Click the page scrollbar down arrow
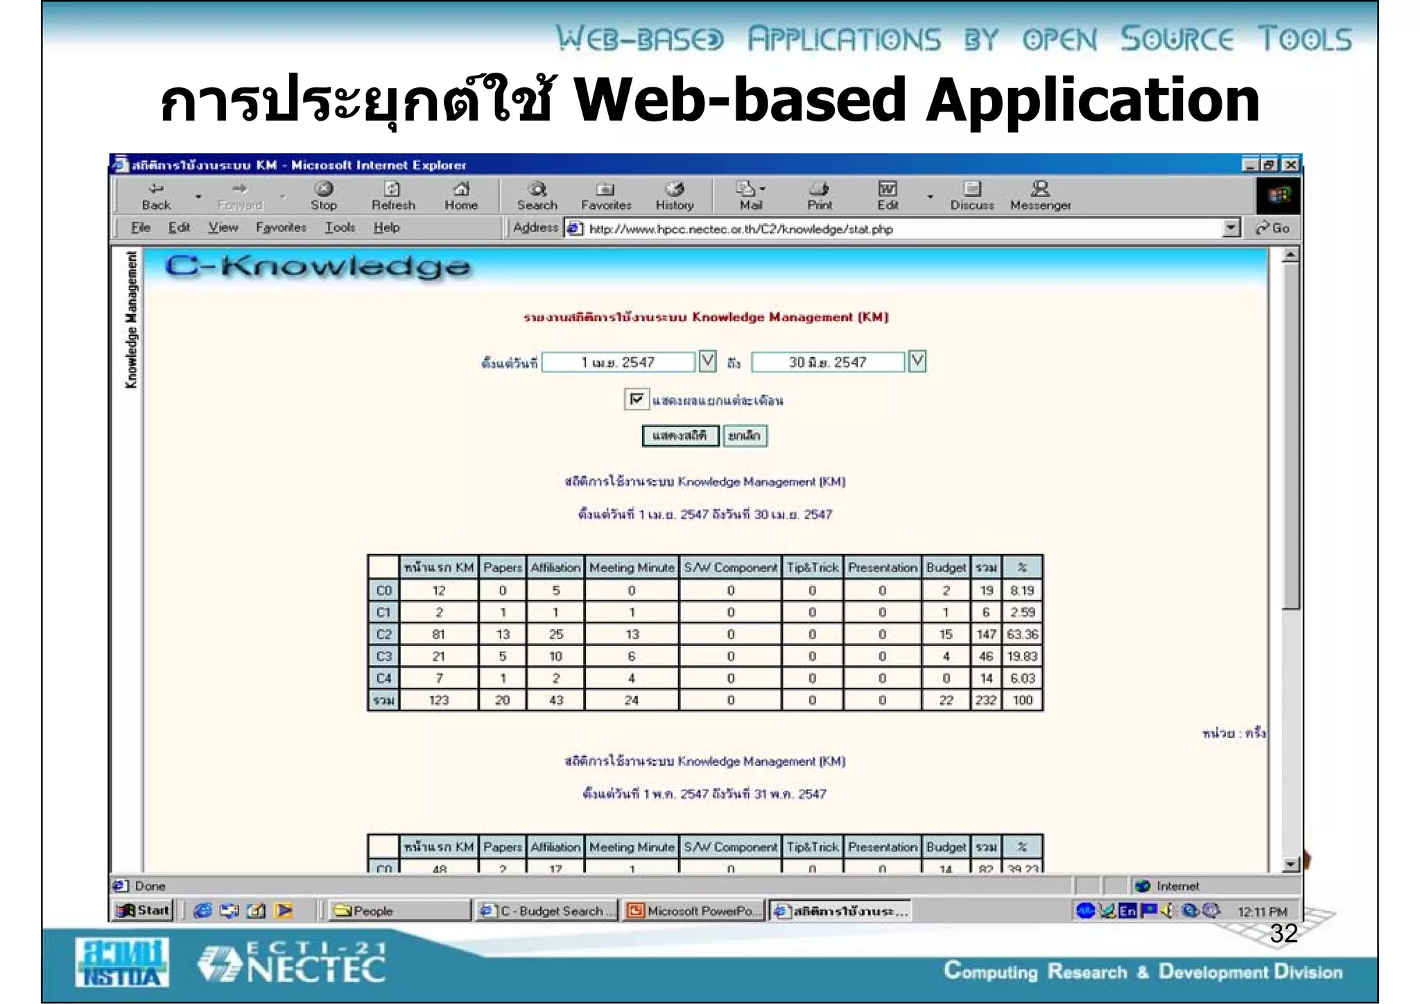 (x=1290, y=864)
